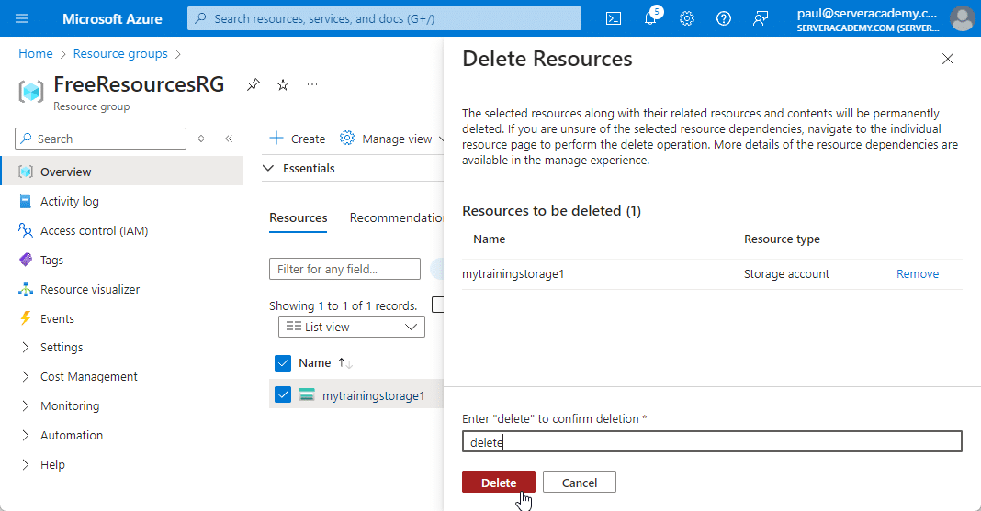Click the feedback icon in header
This screenshot has width=981, height=511.
(760, 18)
